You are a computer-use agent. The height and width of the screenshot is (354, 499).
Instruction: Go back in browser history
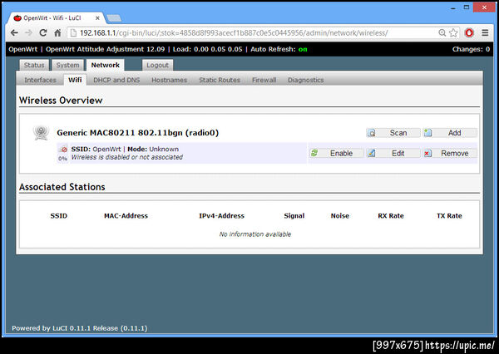[14, 32]
